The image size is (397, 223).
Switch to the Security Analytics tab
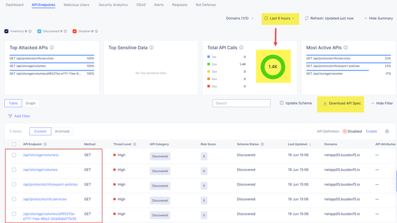point(113,5)
